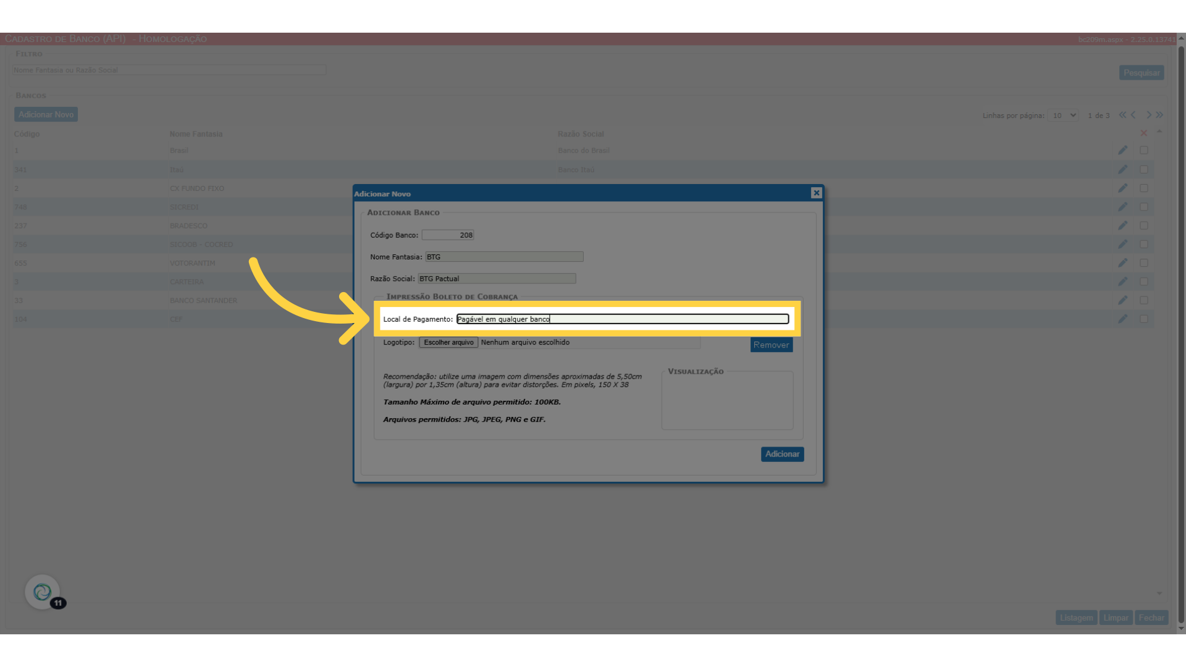Check the checkbox for SICREDI row

tap(1143, 207)
